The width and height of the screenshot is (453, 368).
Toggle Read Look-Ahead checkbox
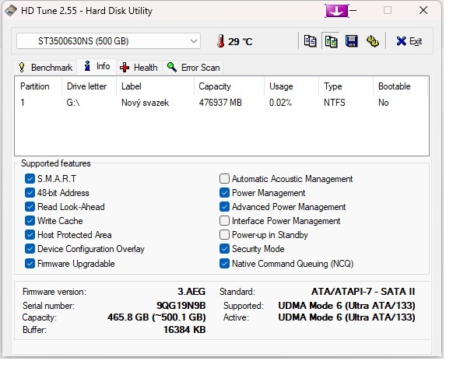[30, 207]
